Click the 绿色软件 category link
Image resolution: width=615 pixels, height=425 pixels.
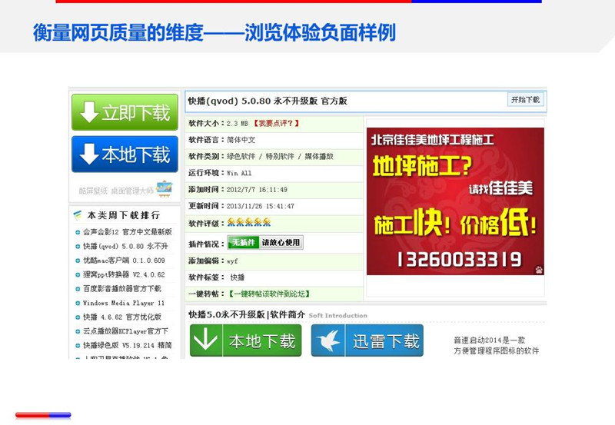(x=242, y=157)
